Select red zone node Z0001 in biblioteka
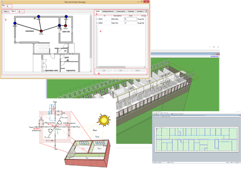 (41, 31)
